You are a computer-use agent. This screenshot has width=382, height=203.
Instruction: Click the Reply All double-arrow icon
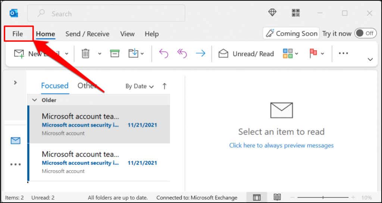(x=182, y=53)
